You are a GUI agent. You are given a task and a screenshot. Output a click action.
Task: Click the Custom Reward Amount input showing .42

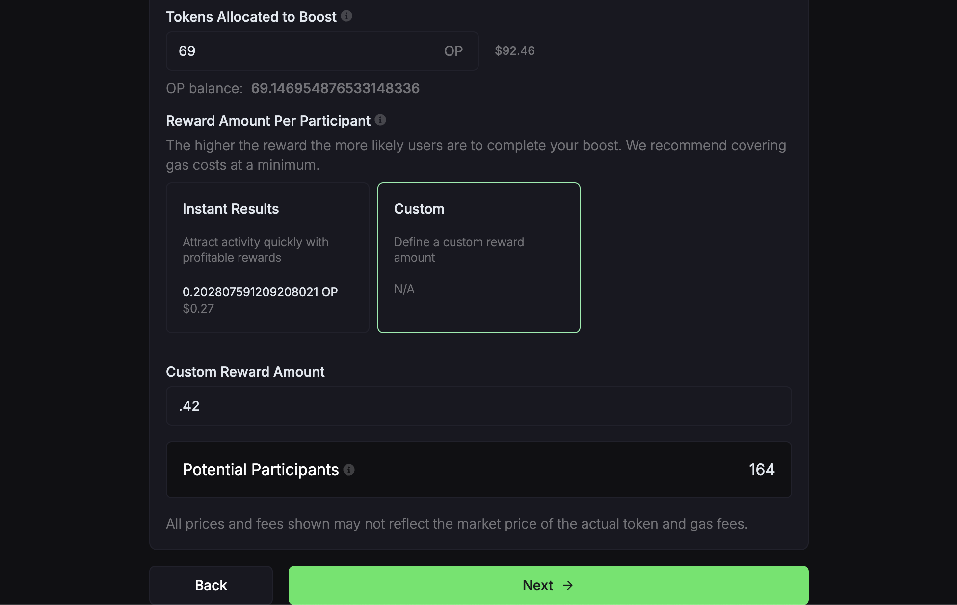(478, 406)
